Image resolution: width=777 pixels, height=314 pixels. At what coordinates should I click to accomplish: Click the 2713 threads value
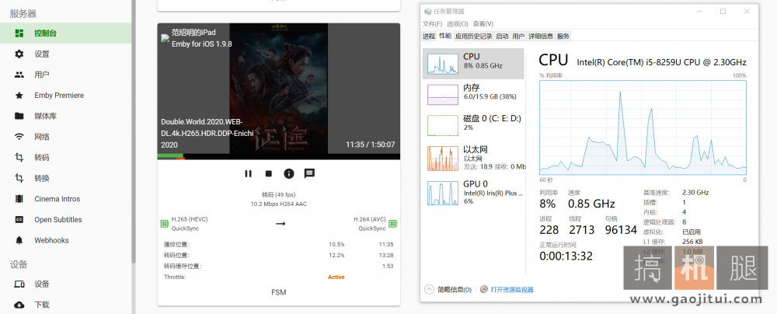point(581,230)
